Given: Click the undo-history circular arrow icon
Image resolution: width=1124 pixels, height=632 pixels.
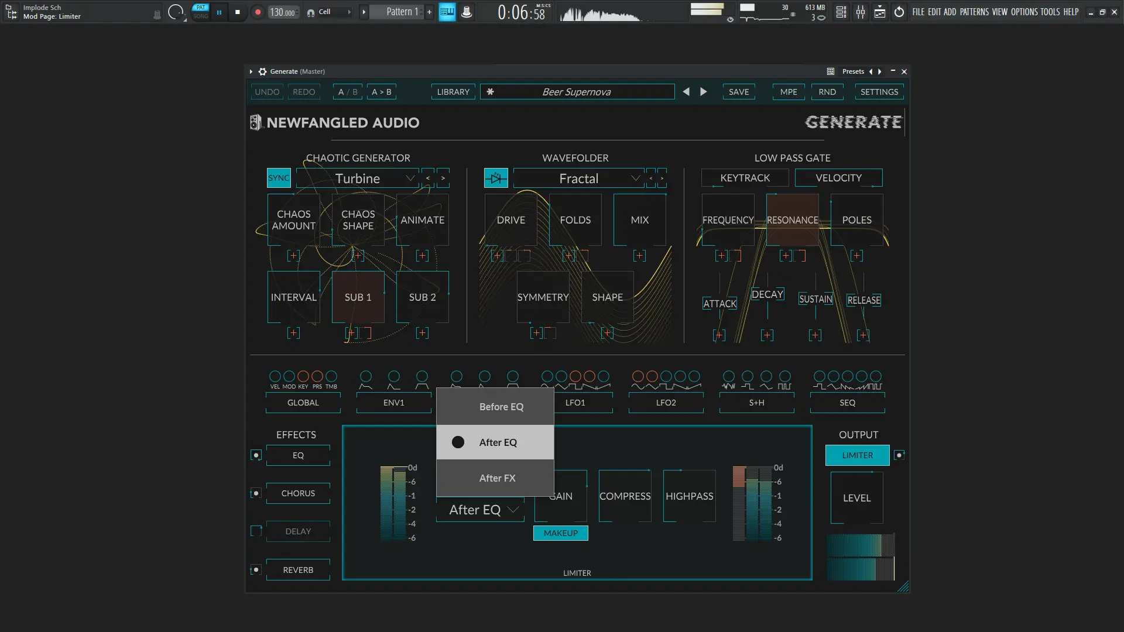Looking at the screenshot, I should [899, 12].
